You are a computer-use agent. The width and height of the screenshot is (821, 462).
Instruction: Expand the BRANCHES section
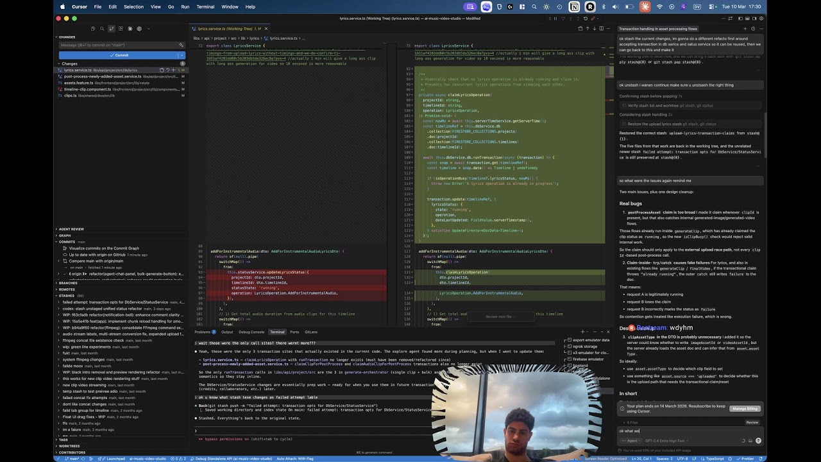click(67, 283)
